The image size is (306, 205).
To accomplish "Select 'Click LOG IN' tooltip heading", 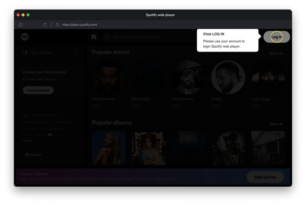I will 213,34.
